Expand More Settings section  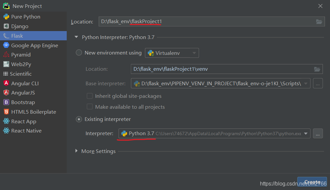[76, 151]
